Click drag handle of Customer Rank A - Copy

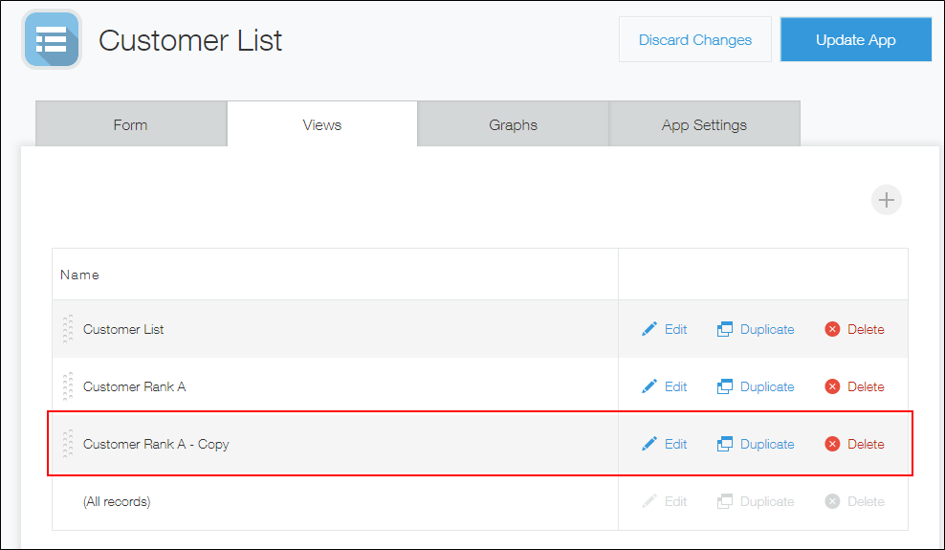point(68,444)
